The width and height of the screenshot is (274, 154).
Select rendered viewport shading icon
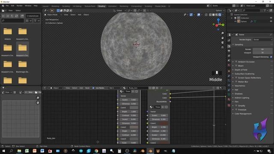tap(220, 15)
